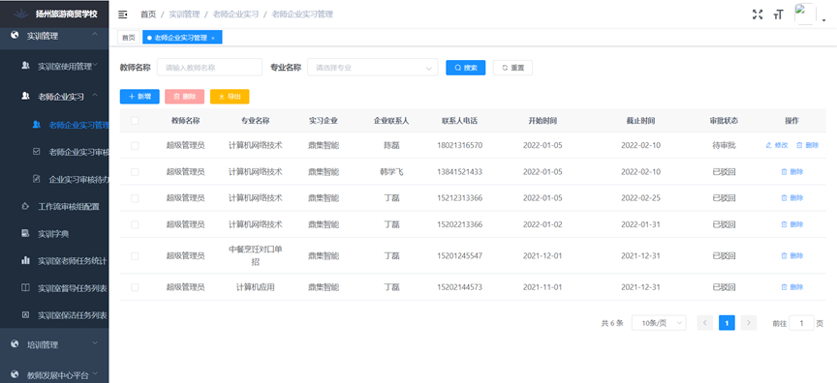Image resolution: width=837 pixels, height=383 pixels.
Task: Click the 实训室保洁任务列表 icon
Action: (x=25, y=315)
